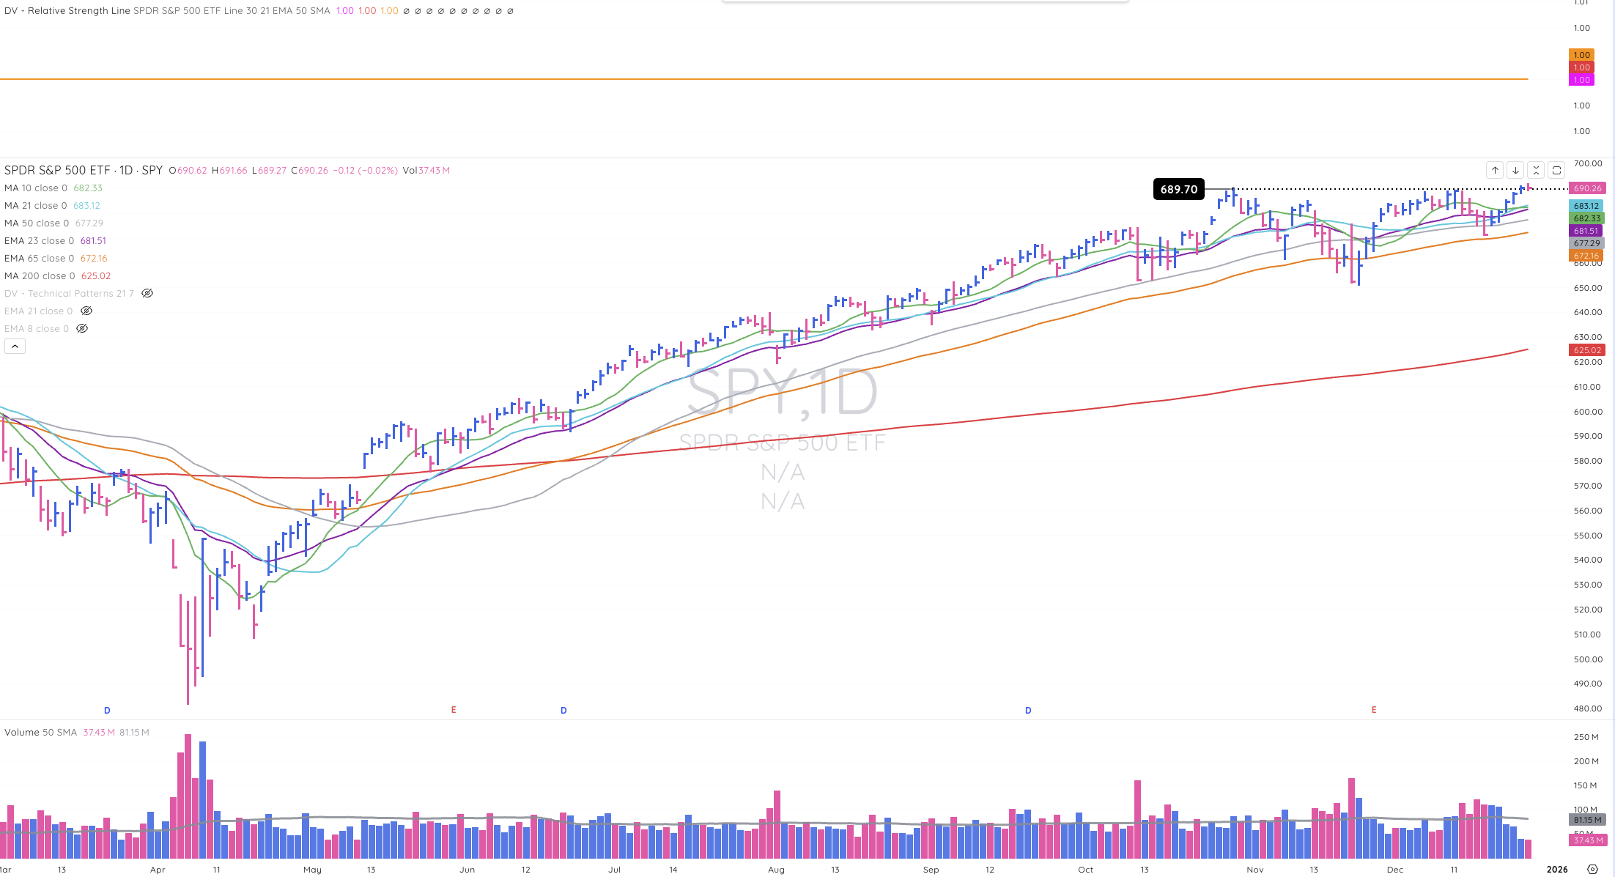Click the 689.70 price level label
The width and height of the screenshot is (1615, 877).
coord(1178,189)
